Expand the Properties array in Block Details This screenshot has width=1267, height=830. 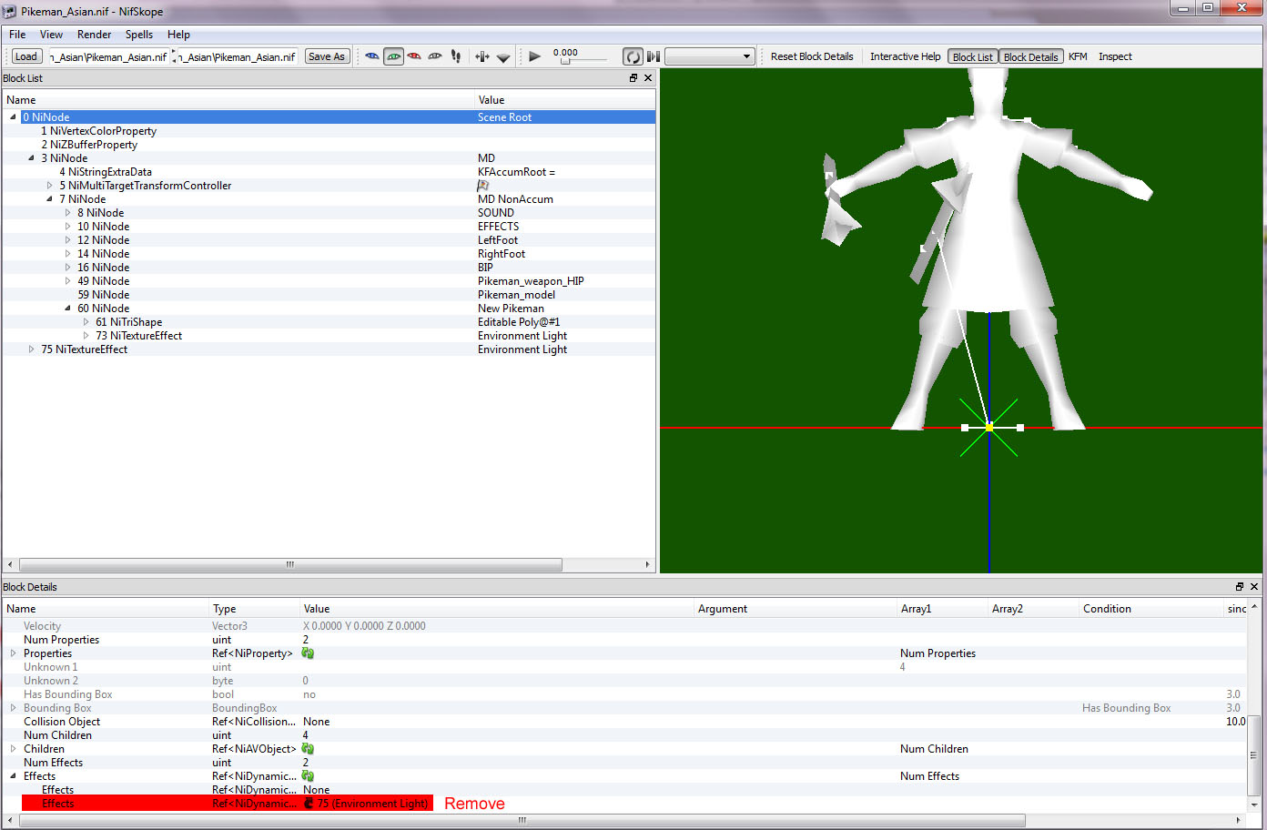point(13,653)
